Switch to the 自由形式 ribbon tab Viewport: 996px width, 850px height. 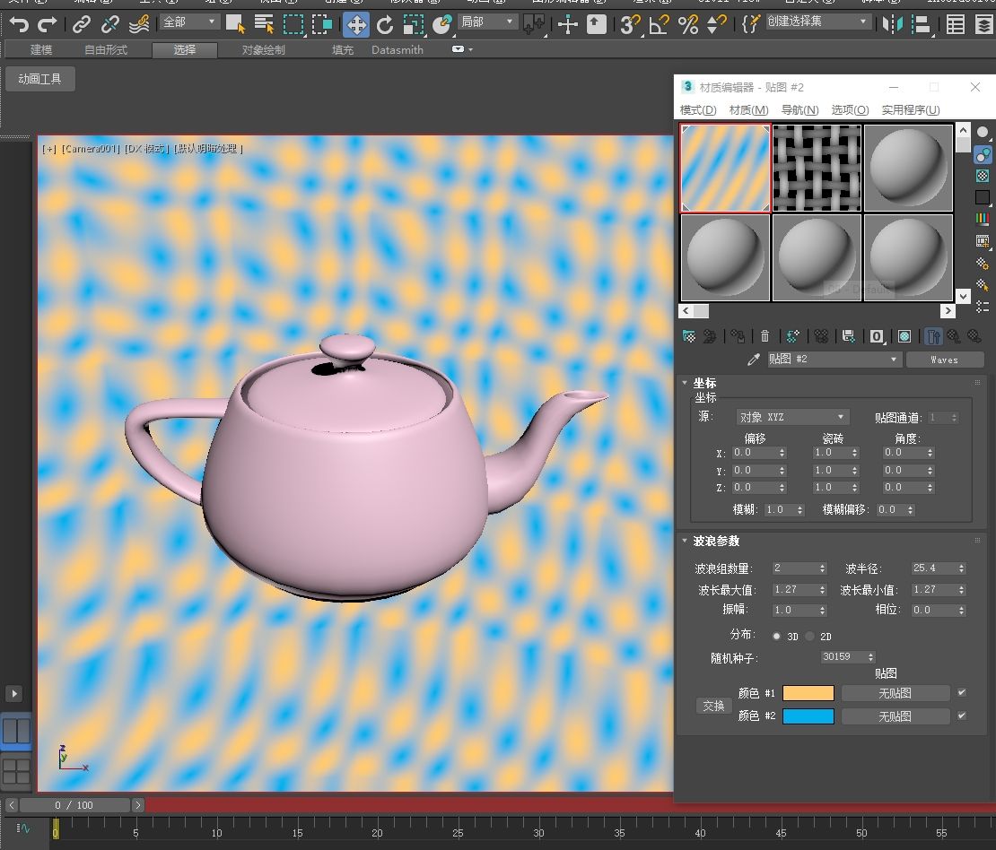pyautogui.click(x=106, y=49)
